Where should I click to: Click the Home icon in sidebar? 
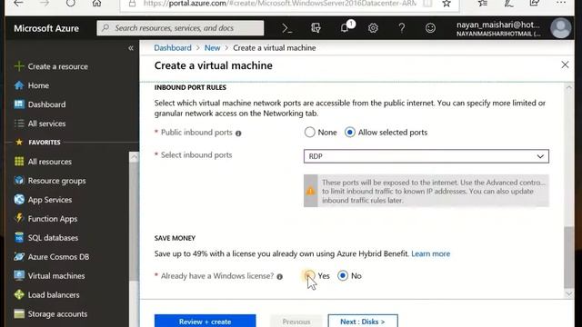[x=19, y=85]
